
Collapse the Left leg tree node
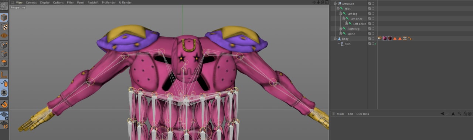coord(341,14)
